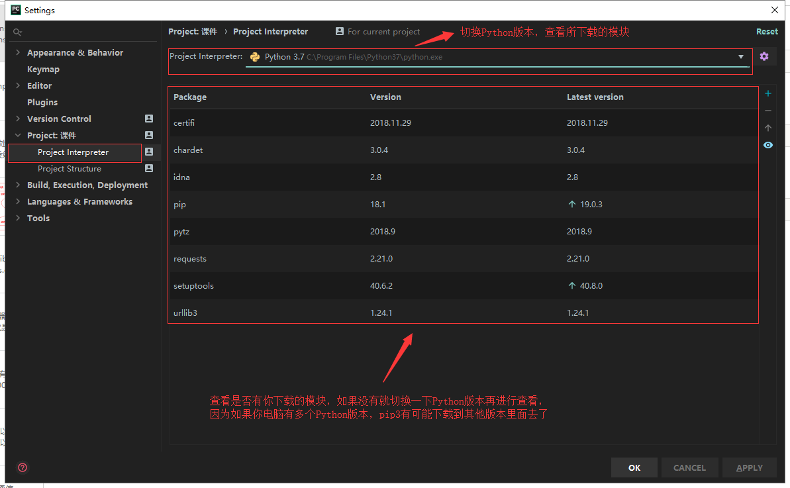The height and width of the screenshot is (488, 790).
Task: Click the search magnifier icon in sidebar
Action: (18, 32)
